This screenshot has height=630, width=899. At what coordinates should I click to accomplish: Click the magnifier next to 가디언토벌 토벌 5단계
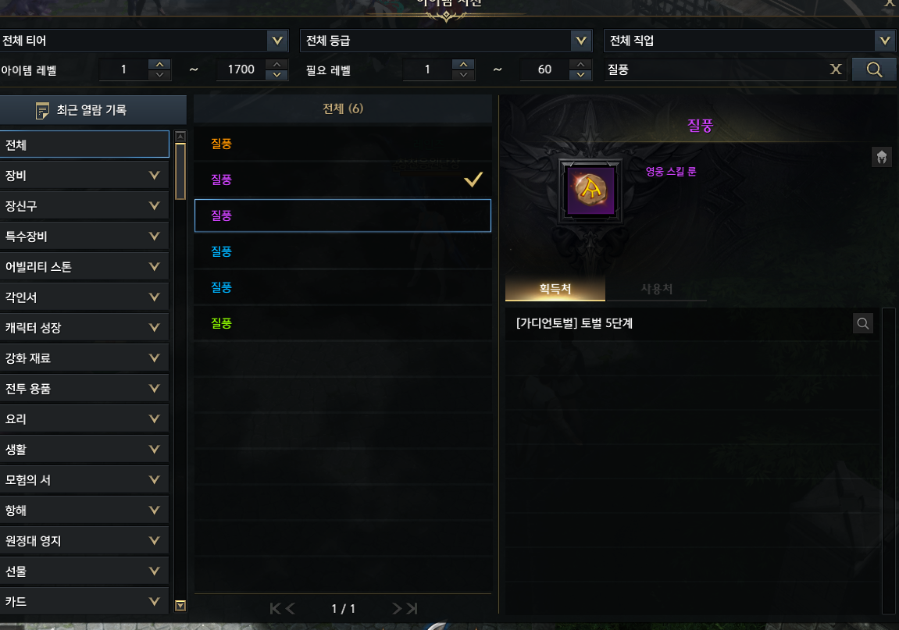pos(863,323)
